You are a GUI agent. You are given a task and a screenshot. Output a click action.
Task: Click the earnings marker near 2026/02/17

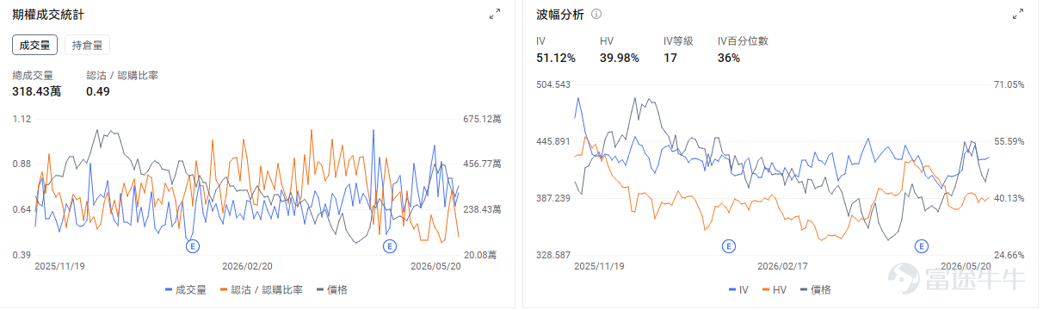(x=728, y=246)
